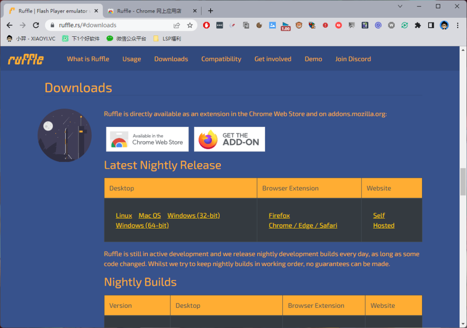This screenshot has width=467, height=328.
Task: Click Join Discord in navigation
Action: point(353,59)
